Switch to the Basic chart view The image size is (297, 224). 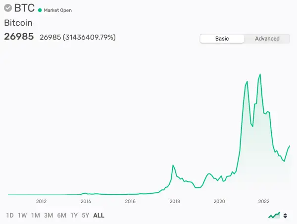[222, 39]
